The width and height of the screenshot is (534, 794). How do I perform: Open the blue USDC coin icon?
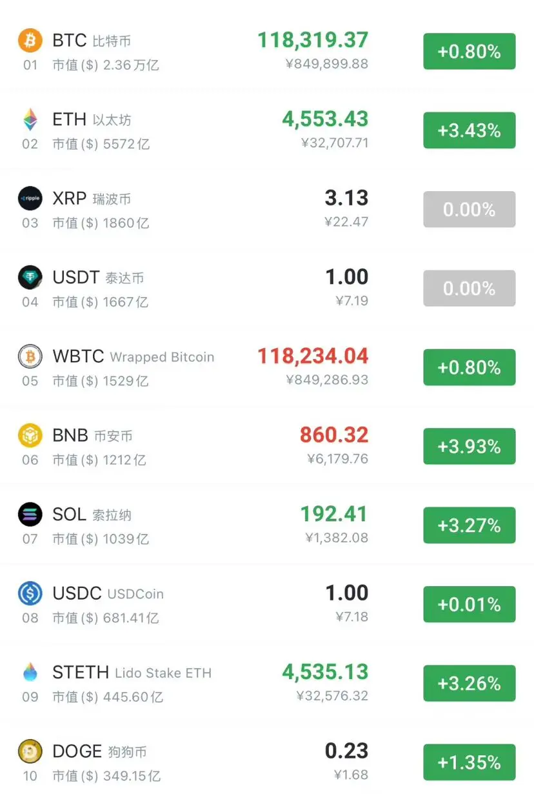tap(30, 594)
